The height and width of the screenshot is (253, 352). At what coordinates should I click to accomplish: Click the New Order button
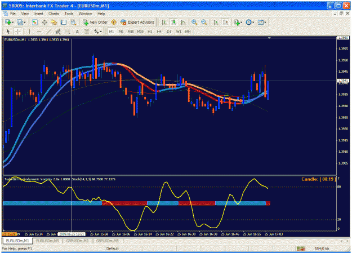(x=95, y=22)
